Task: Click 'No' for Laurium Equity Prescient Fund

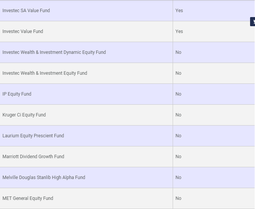Action: pyautogui.click(x=178, y=136)
